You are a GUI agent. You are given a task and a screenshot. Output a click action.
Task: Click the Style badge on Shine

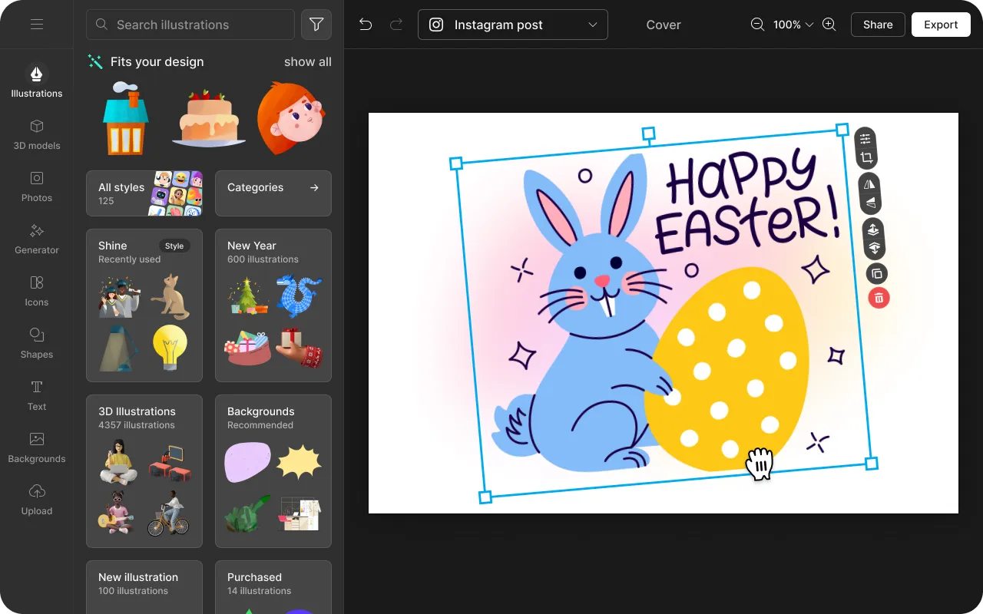point(174,246)
